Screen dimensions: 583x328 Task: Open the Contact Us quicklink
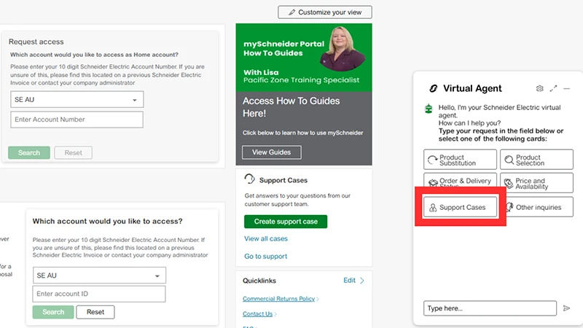(x=258, y=314)
